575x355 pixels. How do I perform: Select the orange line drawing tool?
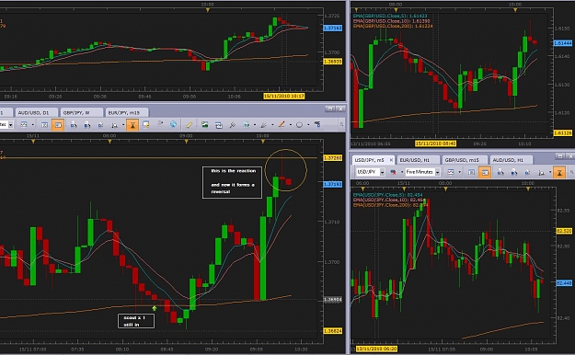282,125
